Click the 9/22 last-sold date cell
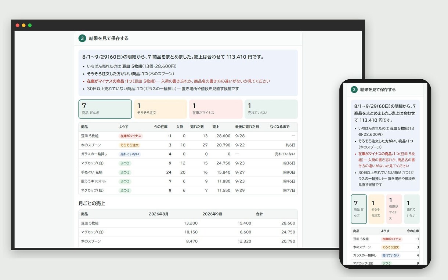Image resolution: width=448 pixels, height=280 pixels. (240, 145)
